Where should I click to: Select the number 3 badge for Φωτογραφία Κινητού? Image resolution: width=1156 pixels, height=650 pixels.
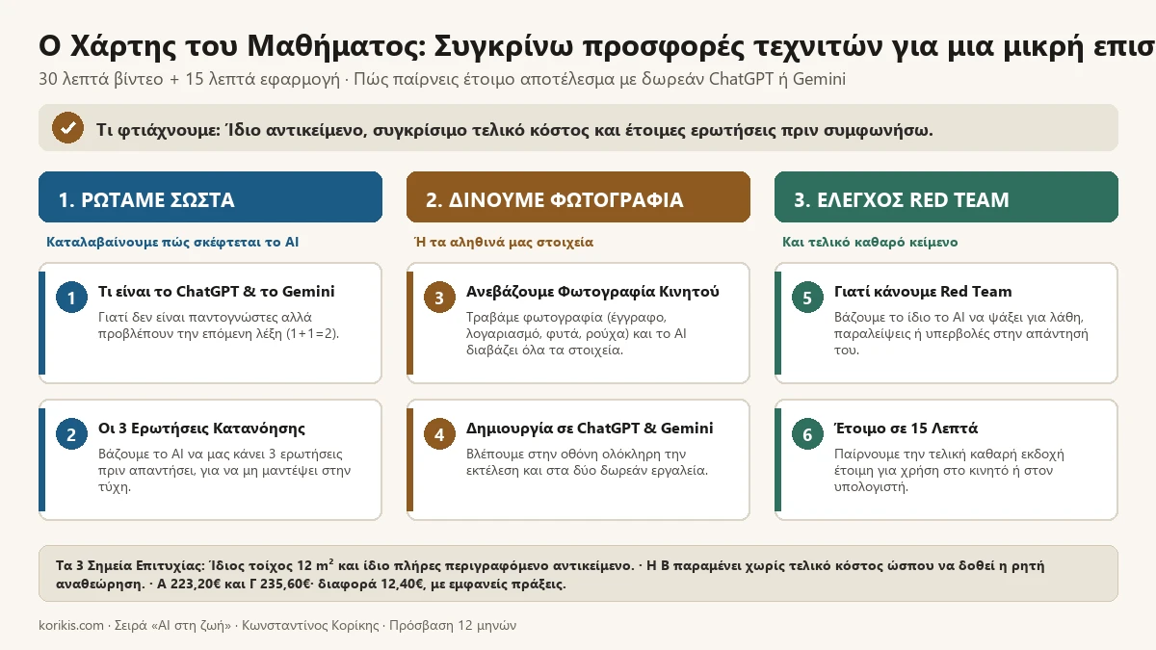pos(439,299)
